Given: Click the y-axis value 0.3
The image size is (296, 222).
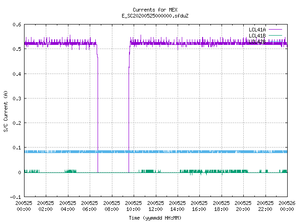Looking at the screenshot, I should 17,99.
